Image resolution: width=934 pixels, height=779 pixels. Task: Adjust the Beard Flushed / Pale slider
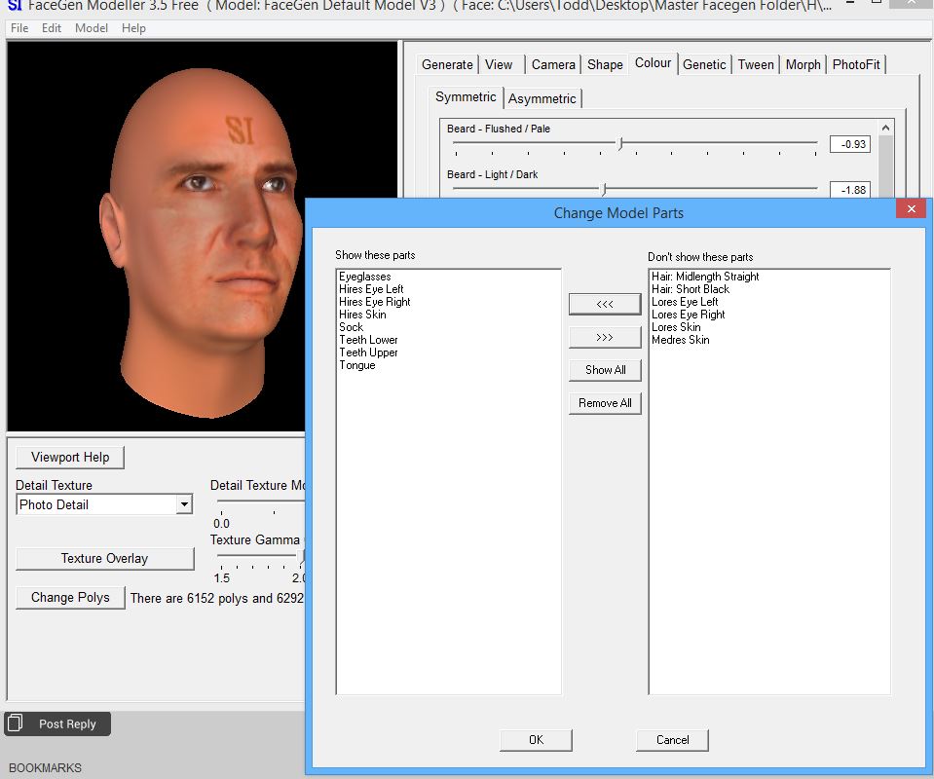coord(620,144)
